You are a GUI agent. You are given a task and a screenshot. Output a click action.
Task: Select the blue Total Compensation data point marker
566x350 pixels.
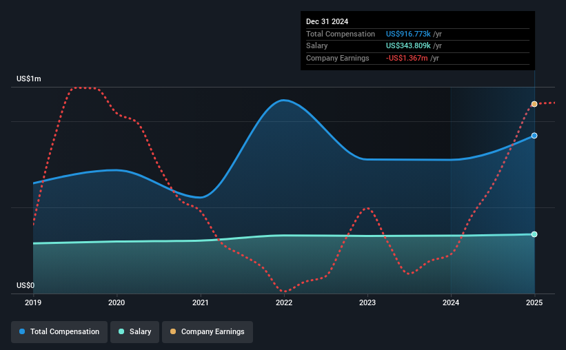tap(534, 136)
